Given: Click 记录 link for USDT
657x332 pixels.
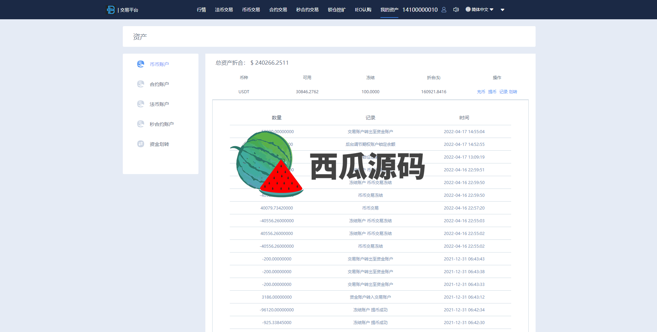Looking at the screenshot, I should [x=504, y=92].
